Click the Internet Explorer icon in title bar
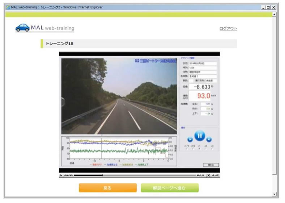Image resolution: width=285 pixels, height=203 pixels. pyautogui.click(x=8, y=7)
